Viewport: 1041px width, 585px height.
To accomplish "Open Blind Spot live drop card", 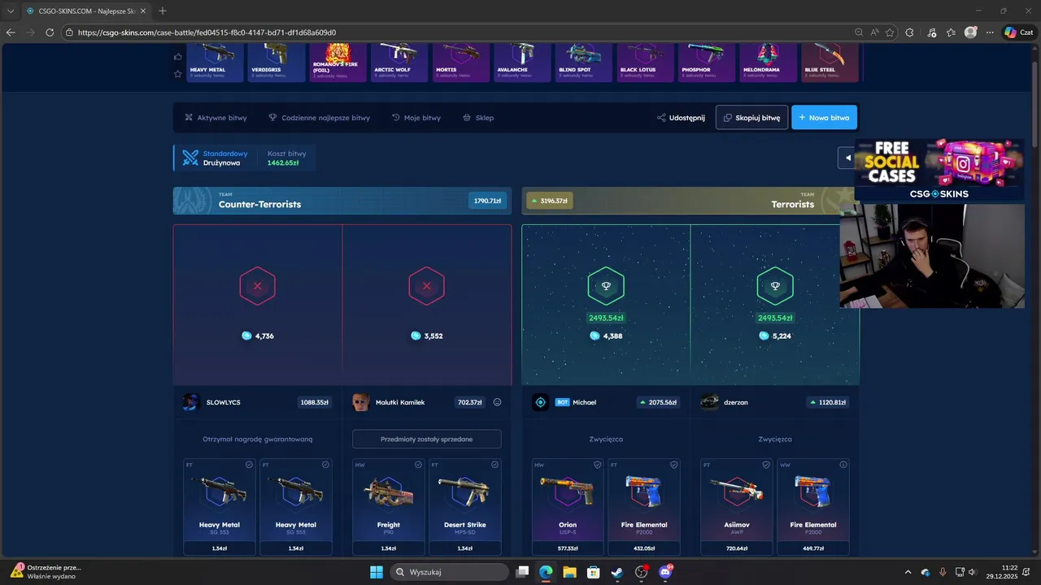I will coord(584,63).
